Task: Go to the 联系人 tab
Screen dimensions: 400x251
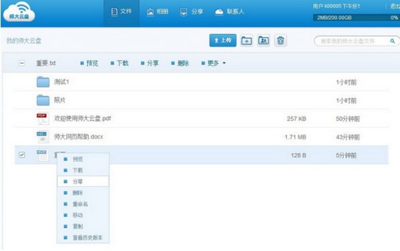Action: [x=229, y=12]
